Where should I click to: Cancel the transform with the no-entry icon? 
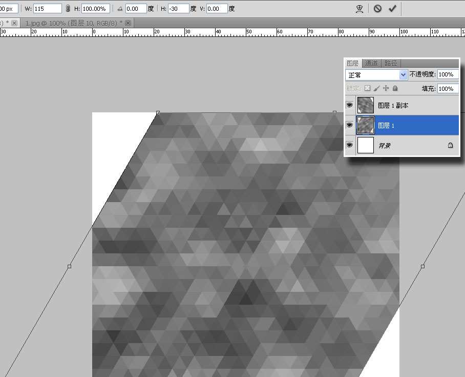(x=377, y=9)
